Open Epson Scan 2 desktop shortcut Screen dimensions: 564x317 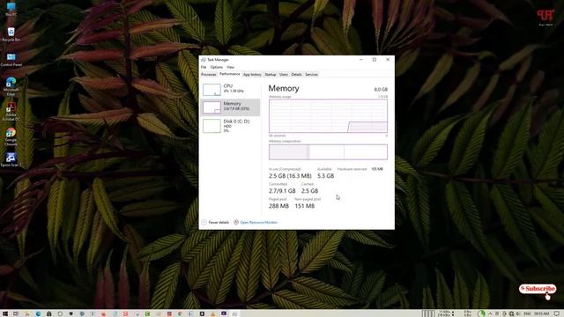(11, 159)
